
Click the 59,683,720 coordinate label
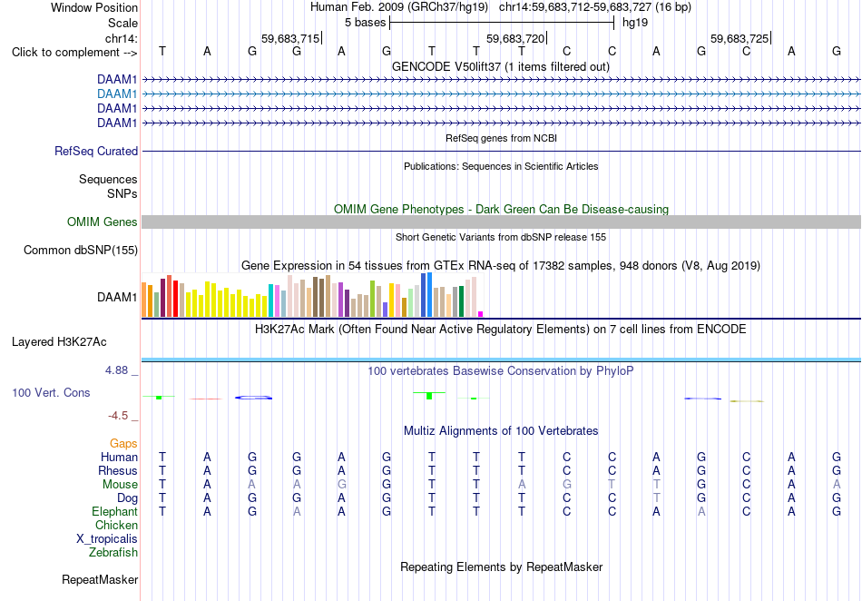click(515, 38)
